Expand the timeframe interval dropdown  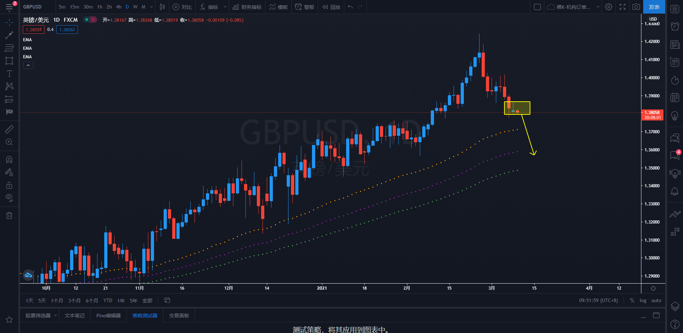152,7
